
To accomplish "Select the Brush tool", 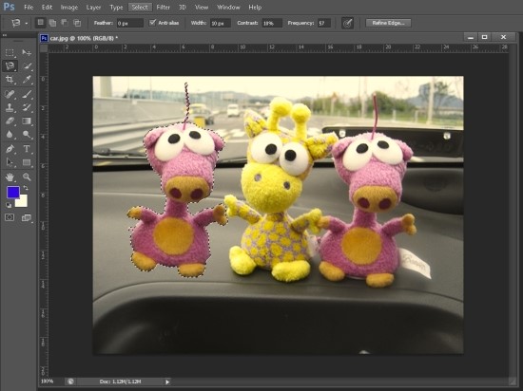I will 27,94.
